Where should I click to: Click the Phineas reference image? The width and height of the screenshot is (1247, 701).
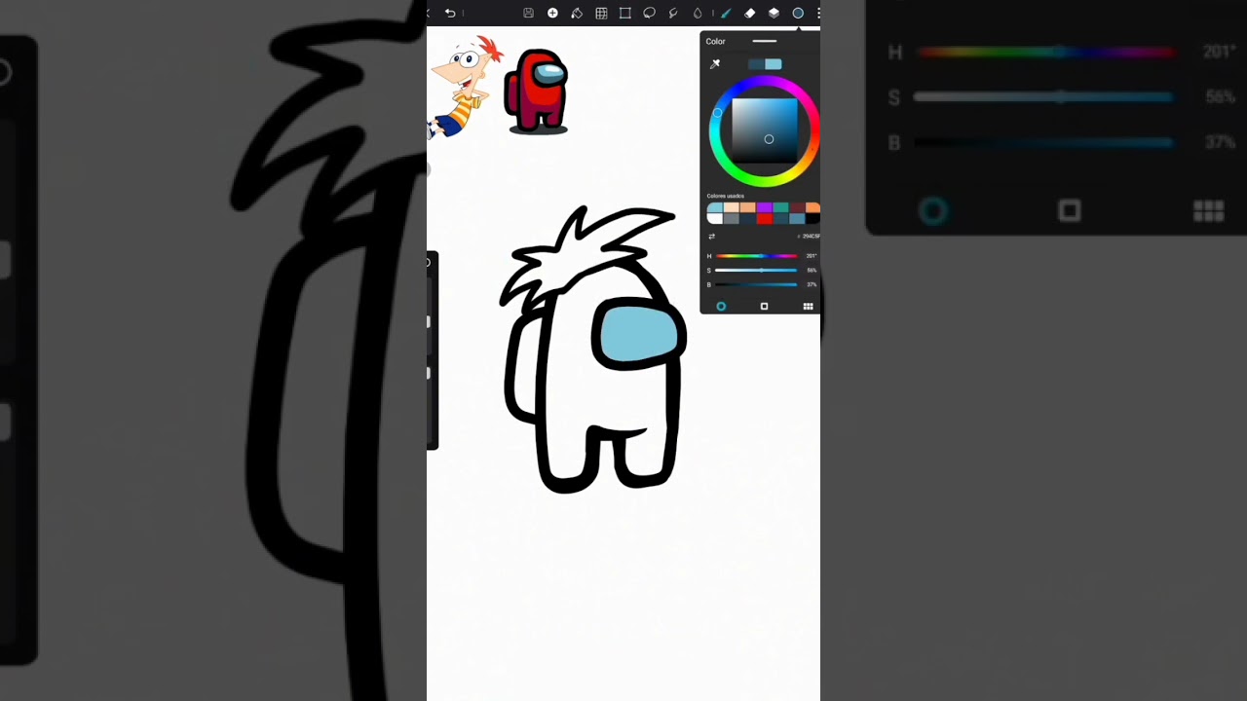point(465,88)
